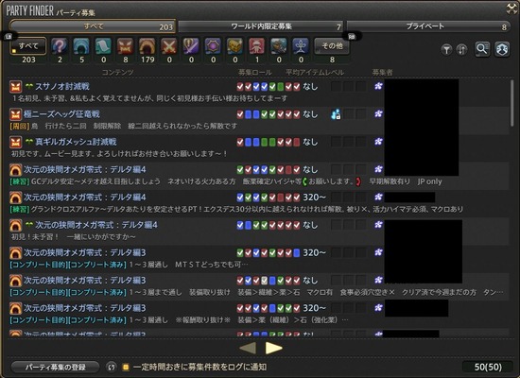Click the description 初見です。ムービー見ます

tap(119, 154)
